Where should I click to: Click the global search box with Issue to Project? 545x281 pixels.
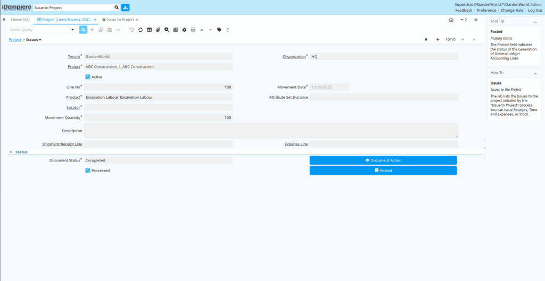tap(73, 7)
